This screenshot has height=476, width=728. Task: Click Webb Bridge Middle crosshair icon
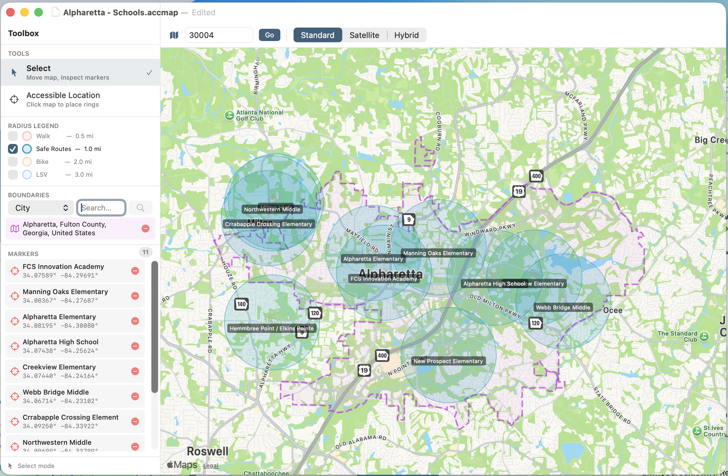tap(15, 396)
